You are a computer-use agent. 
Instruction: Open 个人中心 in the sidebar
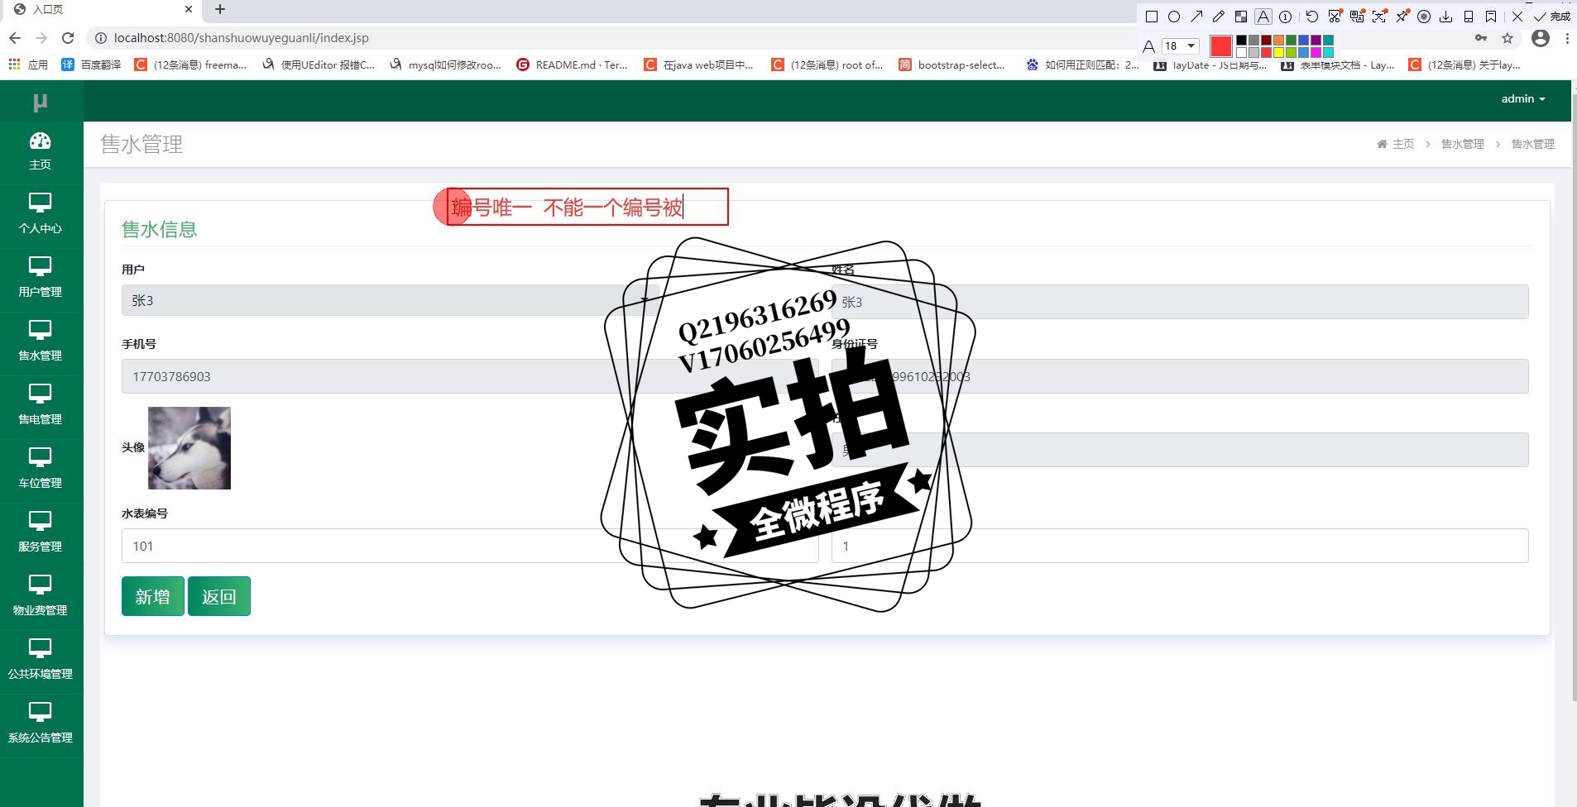tap(41, 214)
